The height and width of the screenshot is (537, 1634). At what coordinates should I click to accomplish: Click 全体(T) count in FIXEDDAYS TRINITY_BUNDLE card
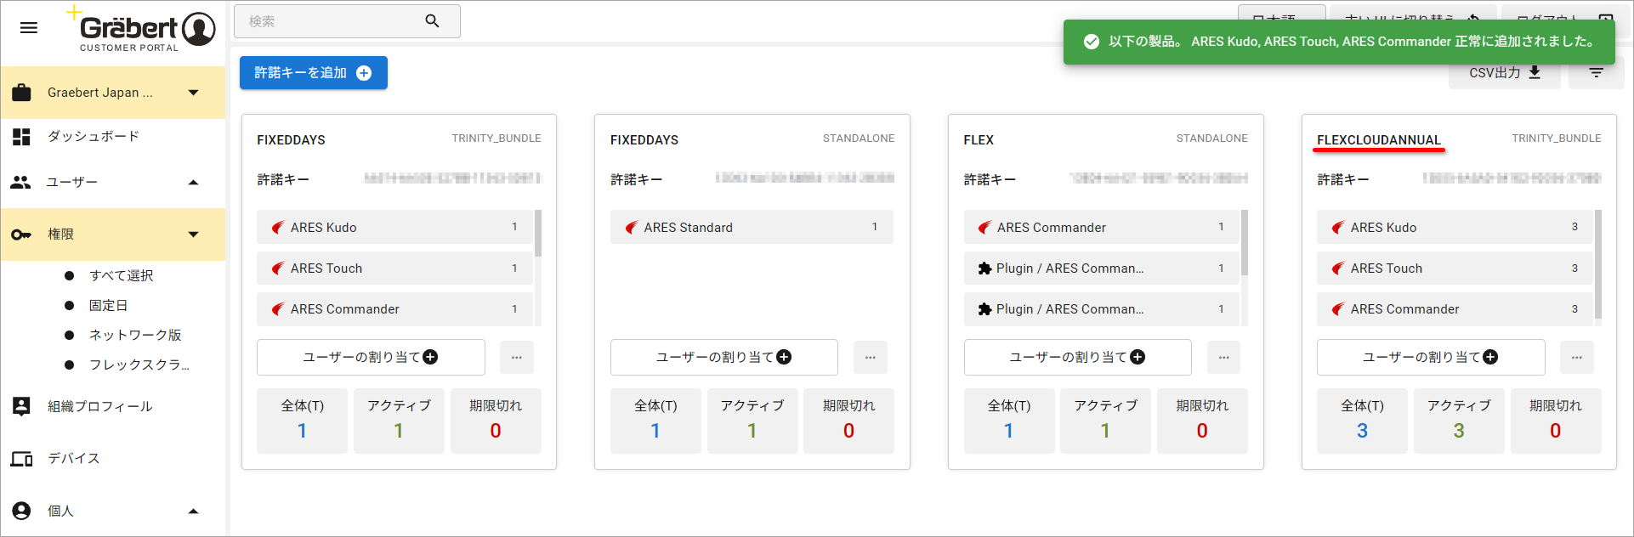click(x=303, y=421)
